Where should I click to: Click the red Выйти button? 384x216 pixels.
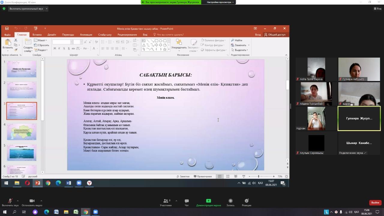(375, 202)
